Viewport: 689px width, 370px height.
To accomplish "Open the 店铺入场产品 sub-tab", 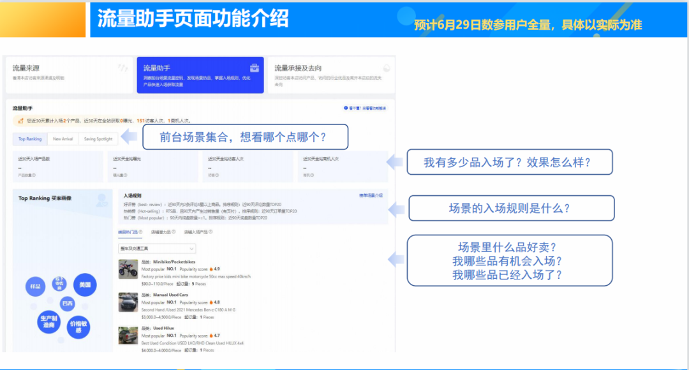I will click(x=196, y=233).
